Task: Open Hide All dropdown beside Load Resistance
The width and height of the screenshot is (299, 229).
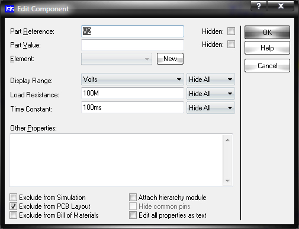Action: coord(211,94)
